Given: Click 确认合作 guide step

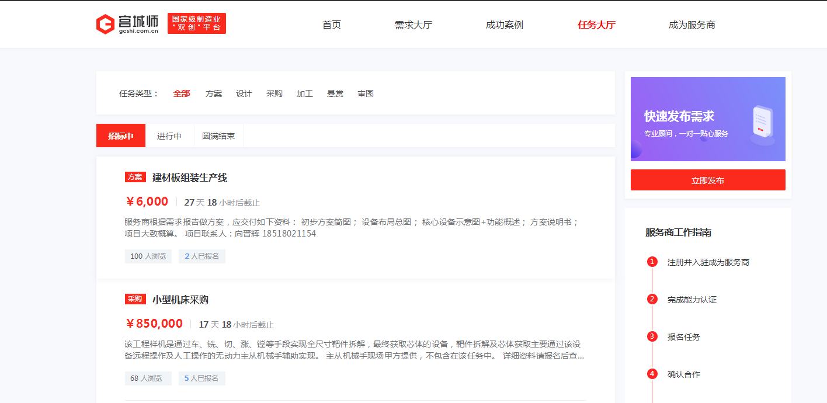Looking at the screenshot, I should pyautogui.click(x=684, y=374).
